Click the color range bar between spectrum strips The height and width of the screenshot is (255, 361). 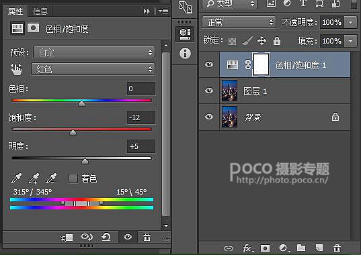point(81,203)
